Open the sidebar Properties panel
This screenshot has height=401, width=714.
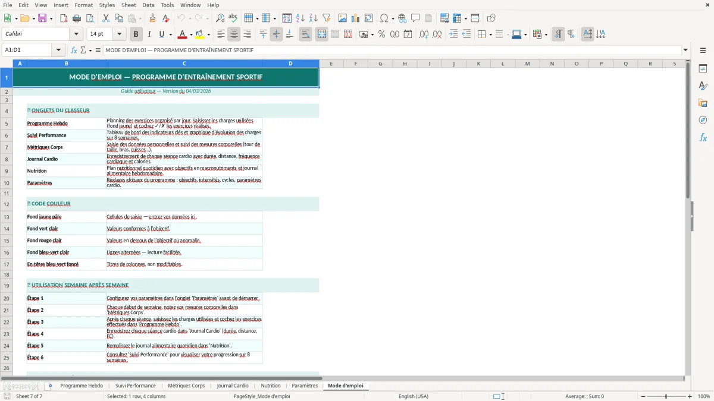point(703,68)
